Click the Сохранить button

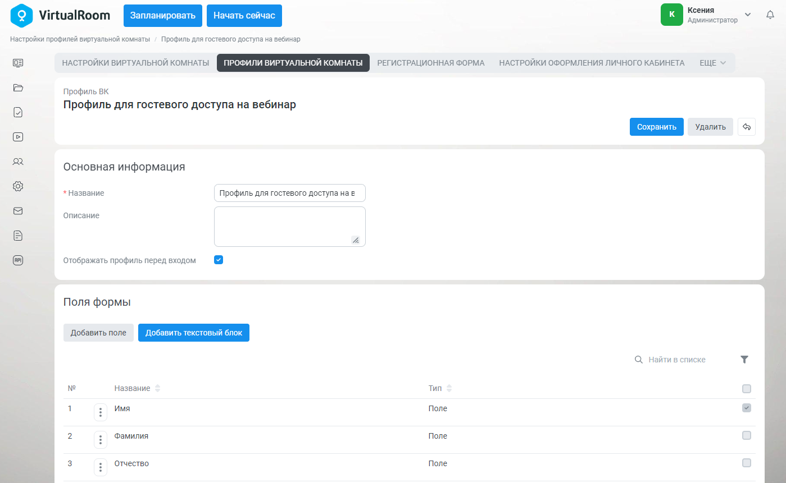[x=657, y=127]
